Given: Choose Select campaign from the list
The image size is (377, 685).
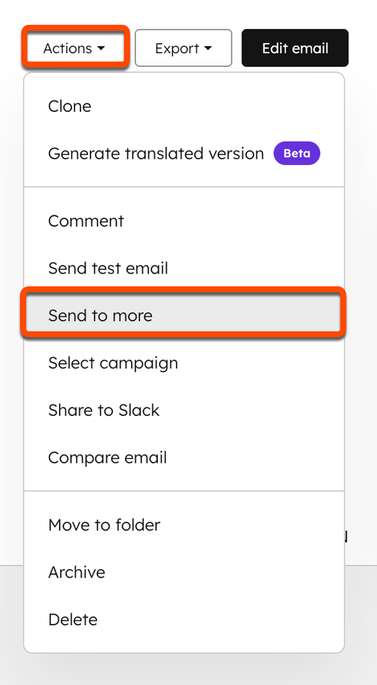Looking at the screenshot, I should [113, 362].
